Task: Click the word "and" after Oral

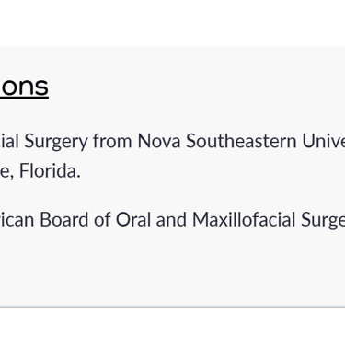Action: (171, 220)
